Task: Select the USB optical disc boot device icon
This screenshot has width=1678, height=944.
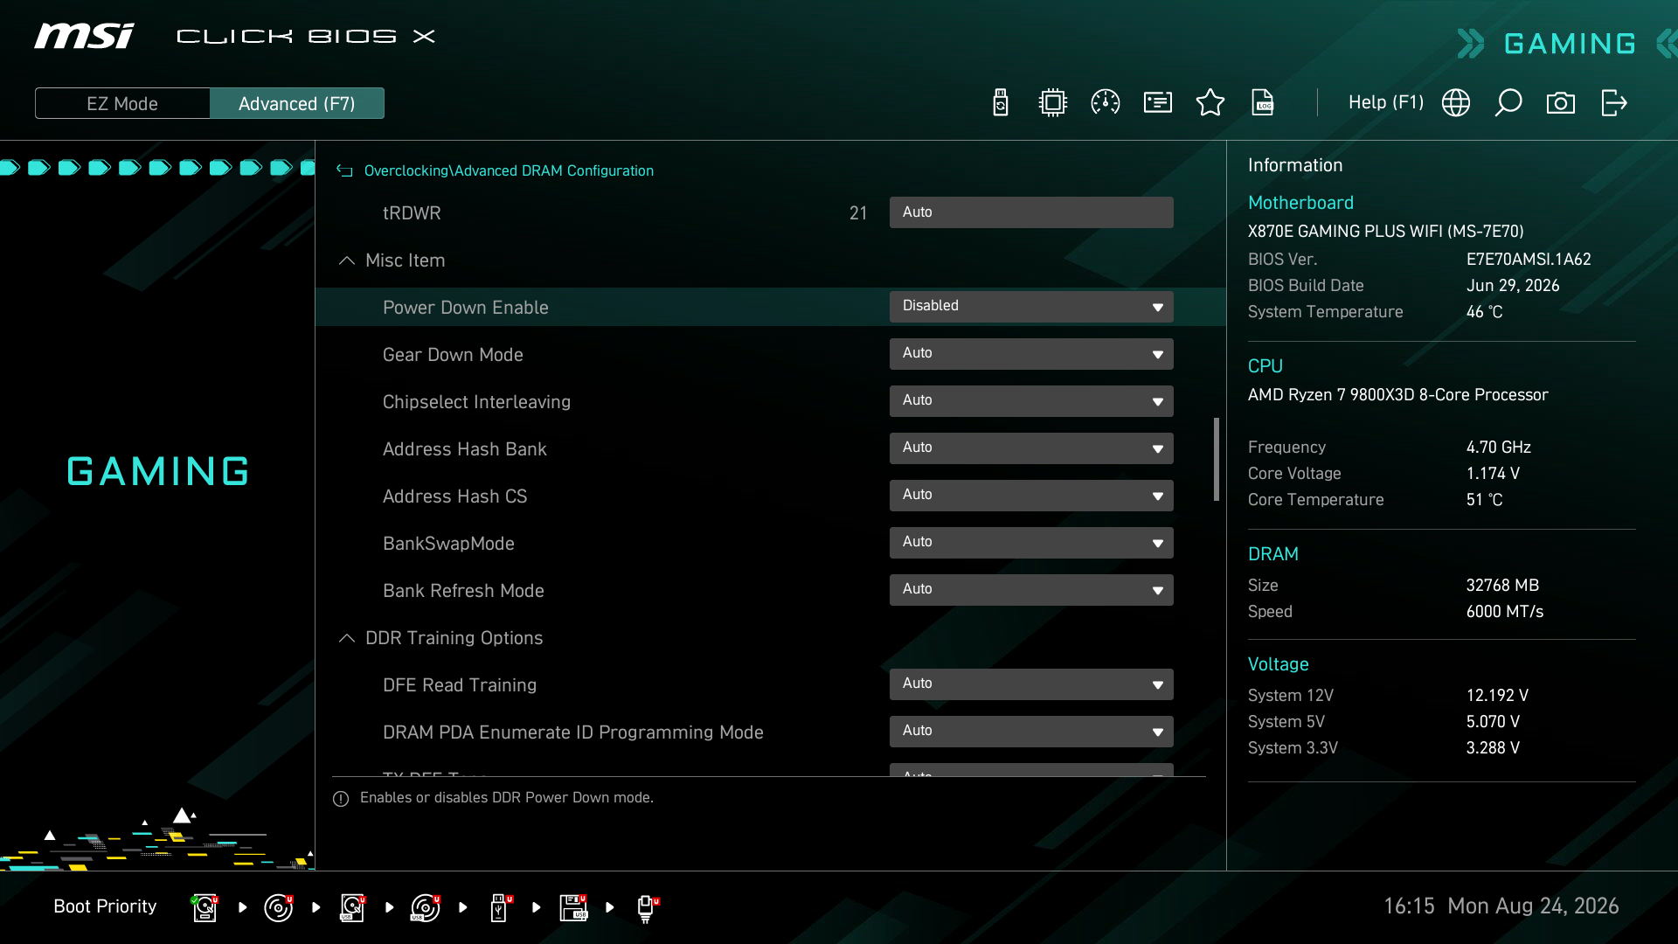Action: point(426,907)
